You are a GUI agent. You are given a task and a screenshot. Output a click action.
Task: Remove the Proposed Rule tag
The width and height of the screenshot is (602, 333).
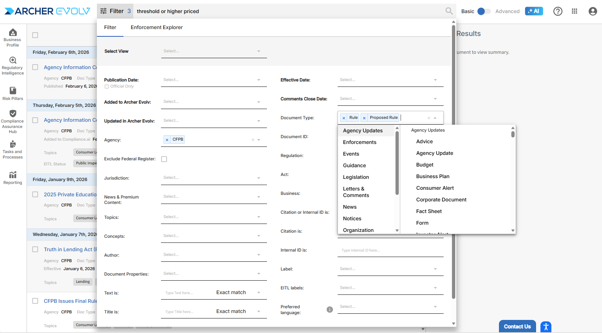click(364, 118)
